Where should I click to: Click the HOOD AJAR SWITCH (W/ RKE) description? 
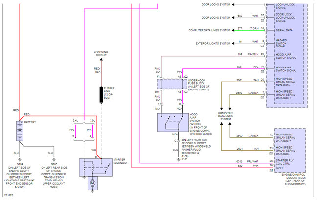click(201, 124)
